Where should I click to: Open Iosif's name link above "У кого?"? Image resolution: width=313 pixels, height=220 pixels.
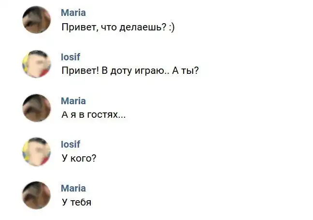[x=71, y=144]
